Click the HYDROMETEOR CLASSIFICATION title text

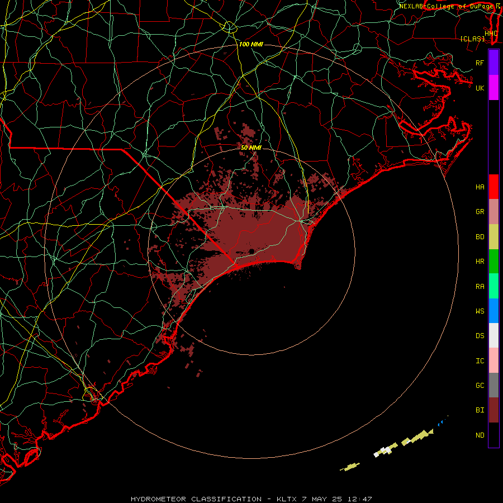coord(196,499)
